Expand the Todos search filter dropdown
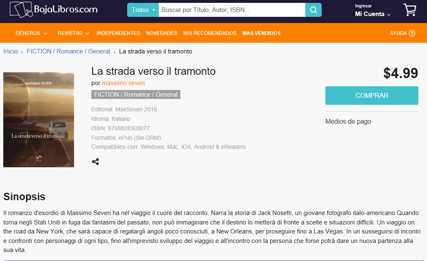427x261 pixels. click(x=143, y=10)
